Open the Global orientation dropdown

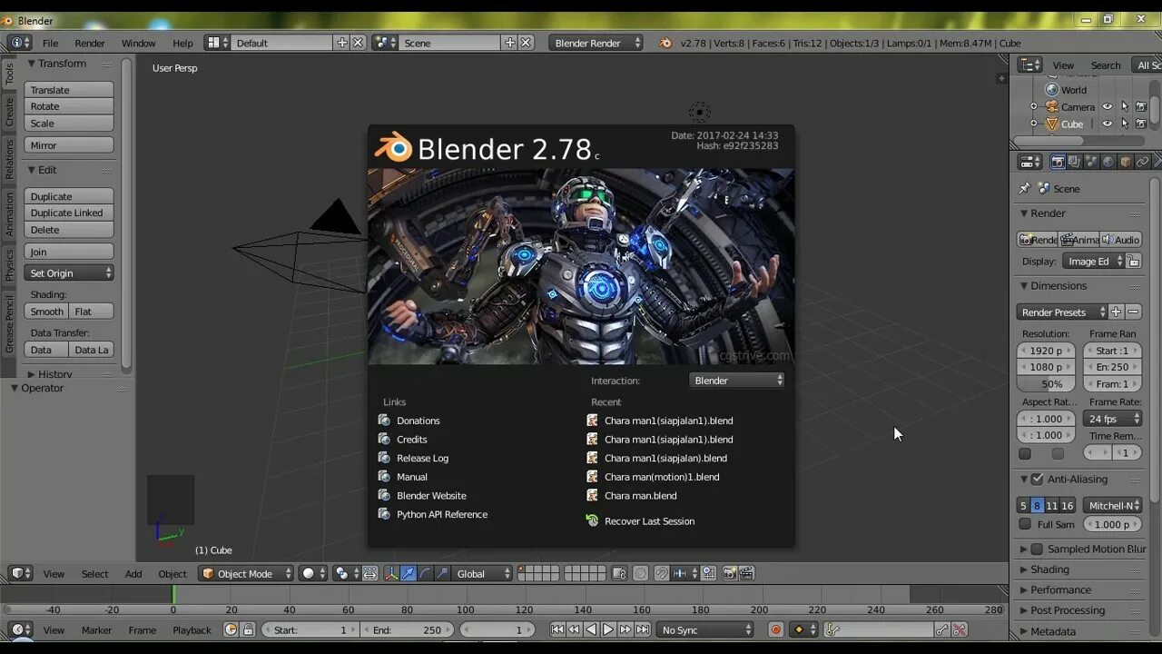click(x=483, y=573)
